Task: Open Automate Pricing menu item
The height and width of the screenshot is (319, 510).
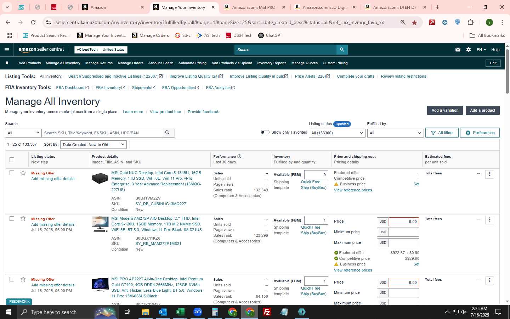Action: [x=192, y=63]
